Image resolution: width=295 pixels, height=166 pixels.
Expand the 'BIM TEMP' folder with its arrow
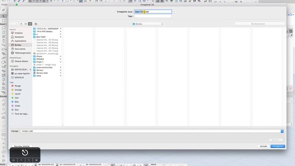tap(60, 37)
